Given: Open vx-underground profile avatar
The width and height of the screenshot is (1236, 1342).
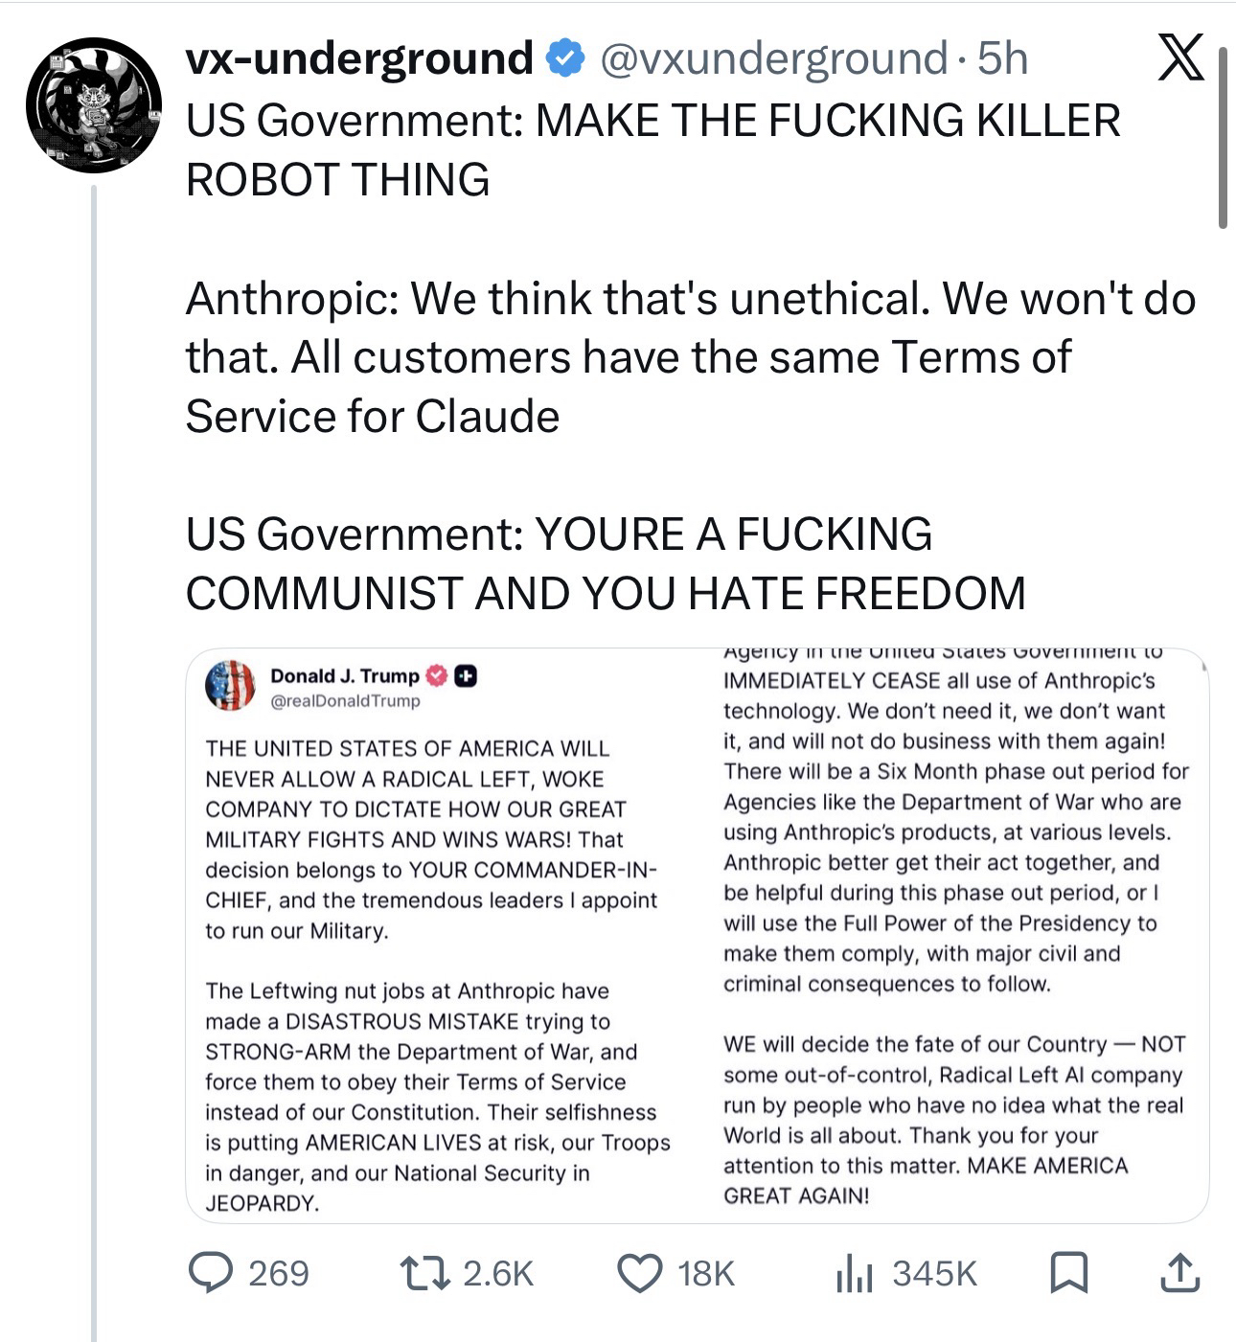Looking at the screenshot, I should pos(93,104).
